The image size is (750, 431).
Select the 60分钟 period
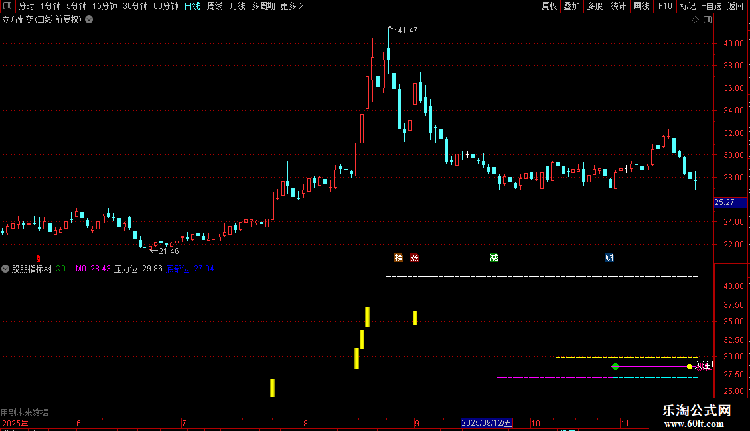pos(166,6)
